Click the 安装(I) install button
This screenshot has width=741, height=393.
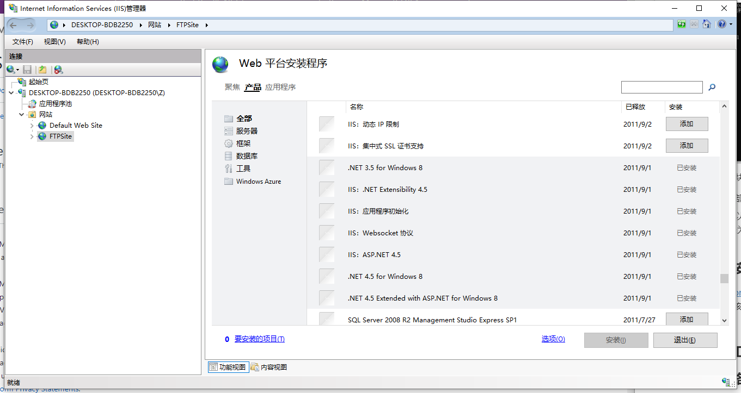point(616,340)
